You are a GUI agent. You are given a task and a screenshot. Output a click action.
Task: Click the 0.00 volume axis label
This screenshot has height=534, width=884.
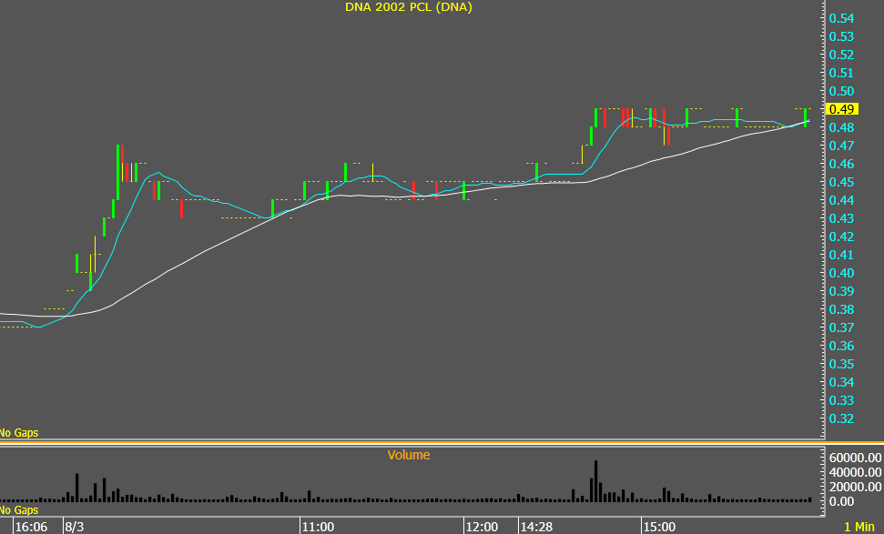point(842,501)
